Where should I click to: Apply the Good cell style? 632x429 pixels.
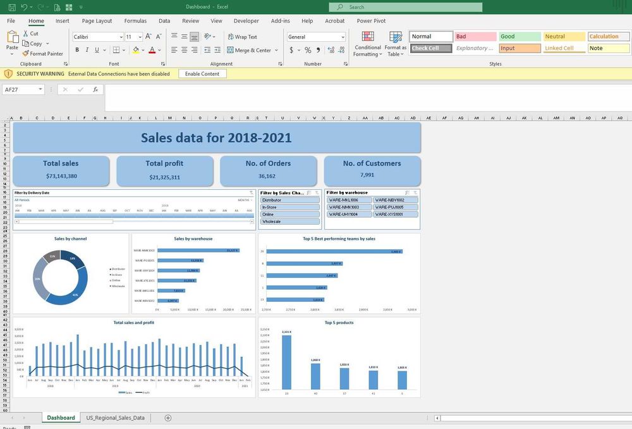[x=520, y=36]
